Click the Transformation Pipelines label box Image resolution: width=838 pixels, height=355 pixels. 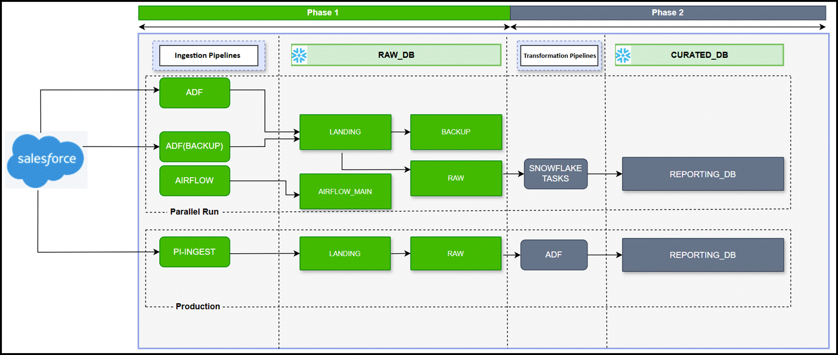(x=559, y=56)
